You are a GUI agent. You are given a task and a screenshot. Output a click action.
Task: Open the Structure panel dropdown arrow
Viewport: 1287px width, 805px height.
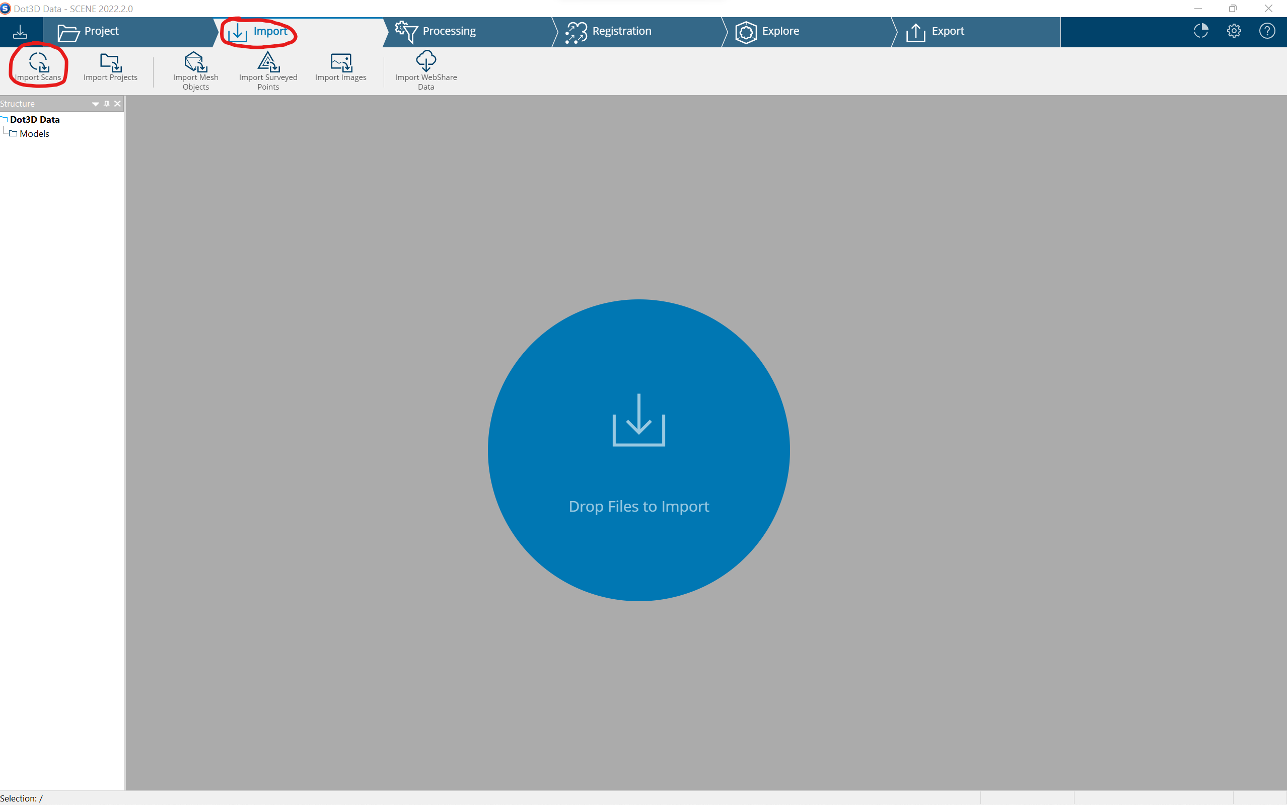click(x=95, y=104)
